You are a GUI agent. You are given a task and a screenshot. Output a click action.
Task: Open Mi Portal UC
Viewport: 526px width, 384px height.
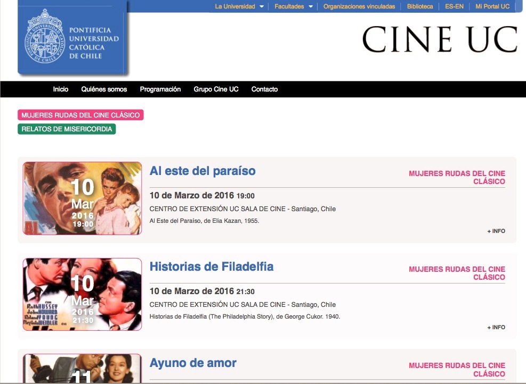(492, 6)
